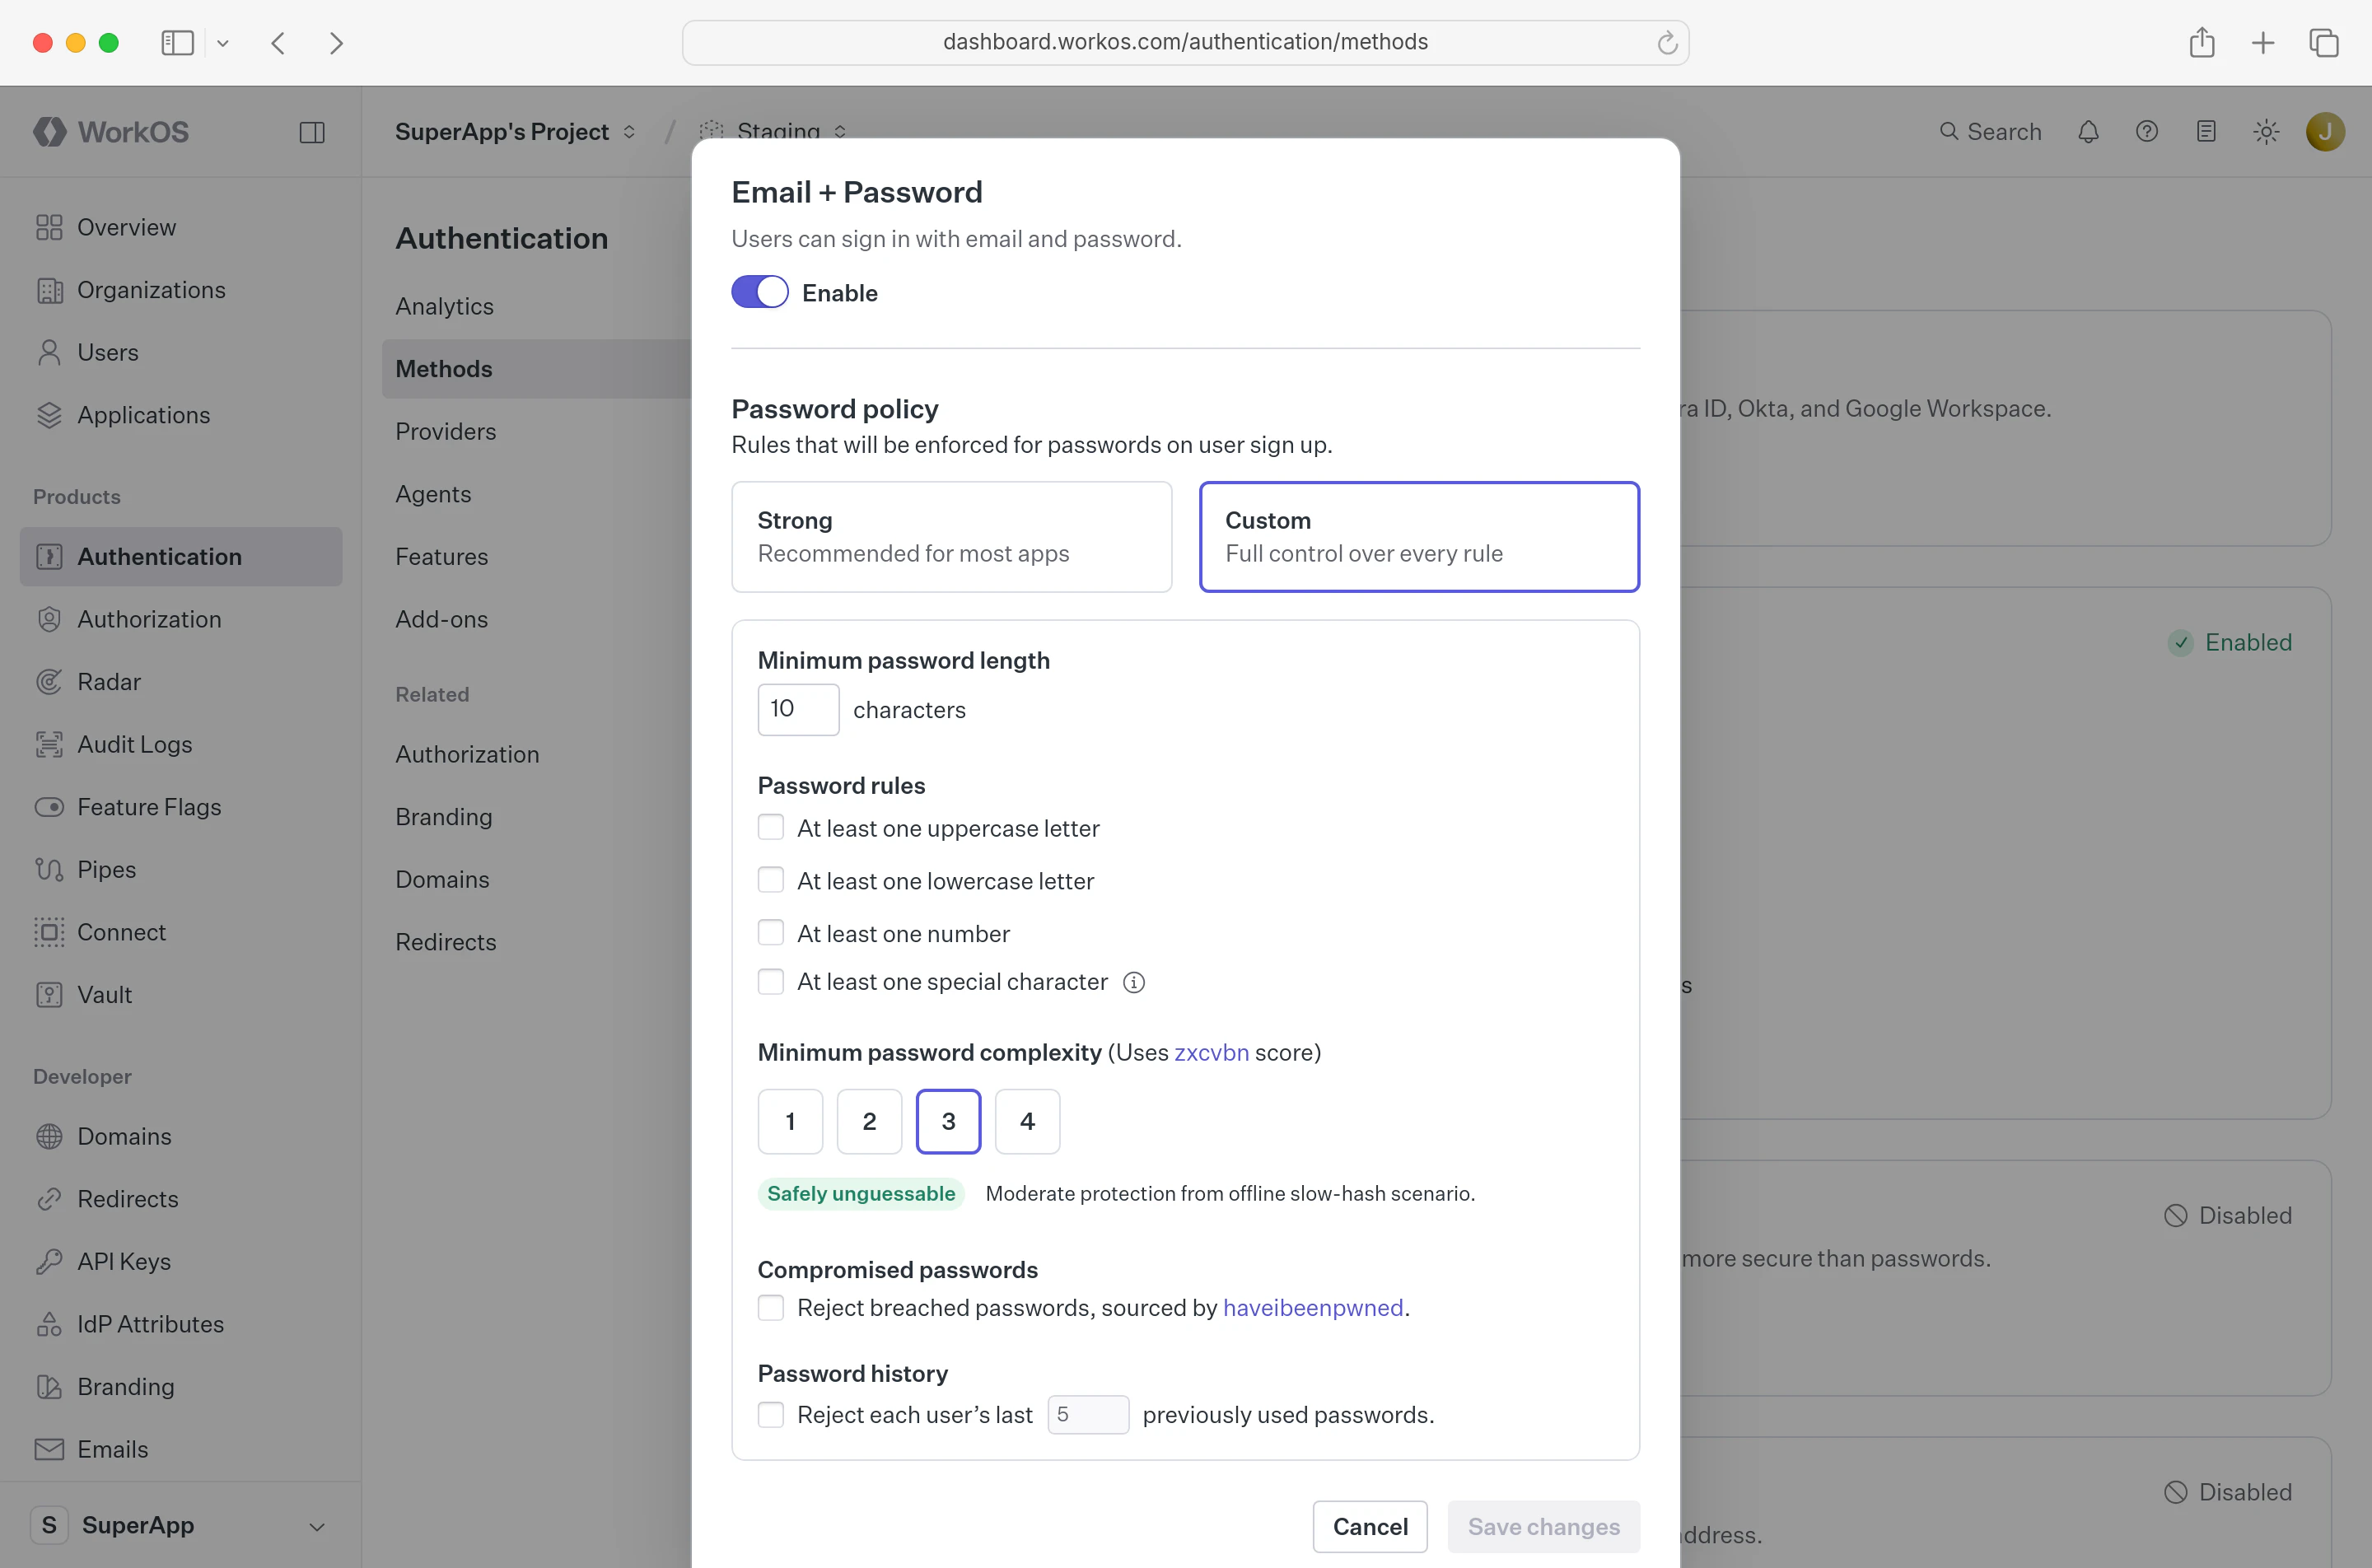Check At least one number

pyautogui.click(x=771, y=933)
